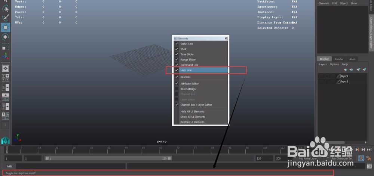The image size is (374, 176).
Task: Open the Edit menu in Channel Box
Action: [335, 3]
